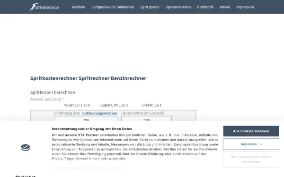Select the Super E10: 1.67 € price
This screenshot has height=177, width=284.
pyautogui.click(x=115, y=105)
